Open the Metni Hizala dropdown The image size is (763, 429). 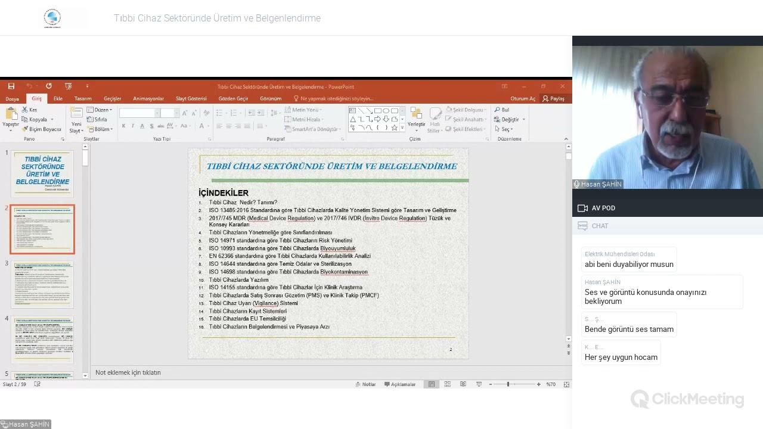303,119
